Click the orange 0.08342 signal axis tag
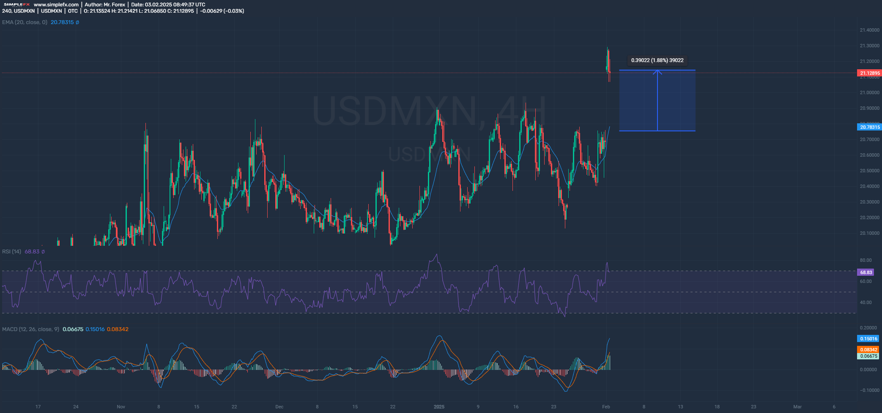 868,350
